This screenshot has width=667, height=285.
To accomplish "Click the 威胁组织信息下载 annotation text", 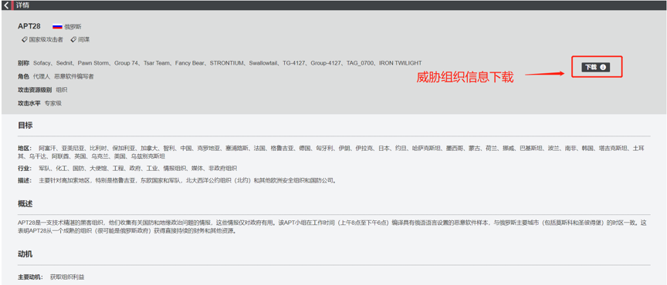I will 465,77.
